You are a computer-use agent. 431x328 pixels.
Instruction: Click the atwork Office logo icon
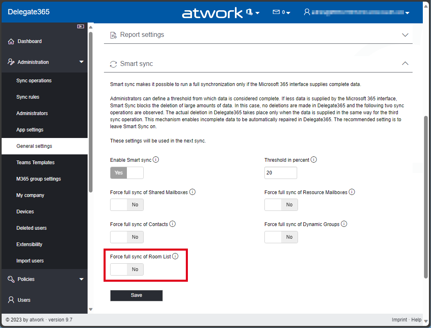[x=249, y=12]
